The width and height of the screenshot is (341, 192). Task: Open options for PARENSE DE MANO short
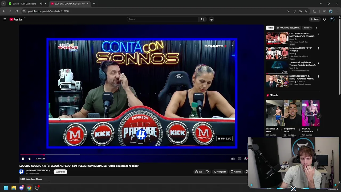point(281,130)
